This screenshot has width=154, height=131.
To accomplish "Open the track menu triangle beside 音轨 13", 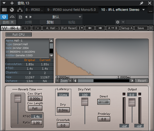I will 4,3.
